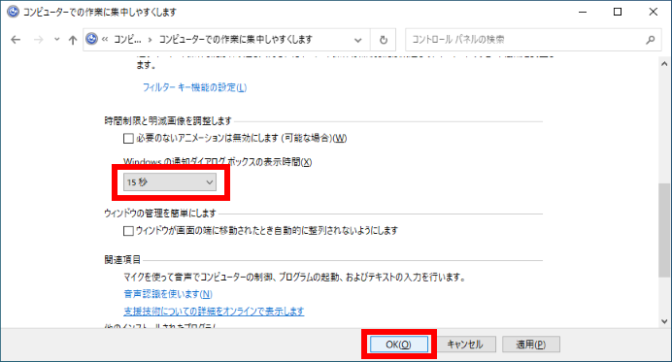Open the 15 秒 notification time dropdown
This screenshot has width=672, height=362.
click(x=170, y=182)
